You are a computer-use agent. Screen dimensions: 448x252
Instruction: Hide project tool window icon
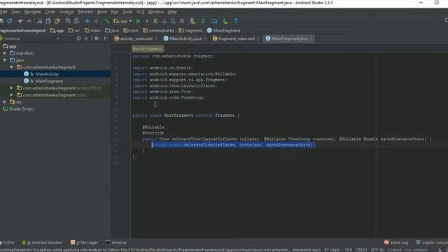pos(106,38)
